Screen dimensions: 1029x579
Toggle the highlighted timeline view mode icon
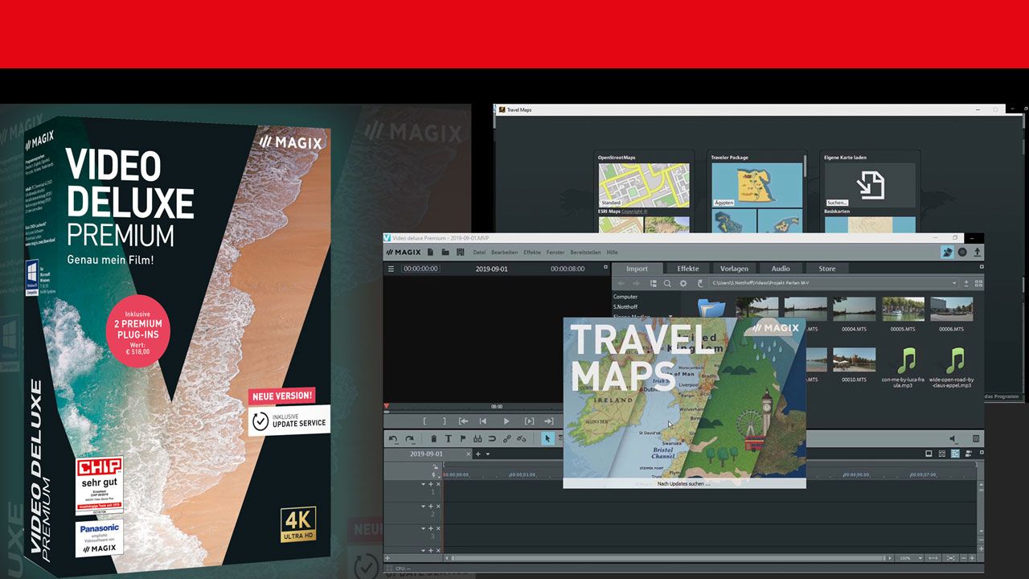(955, 454)
